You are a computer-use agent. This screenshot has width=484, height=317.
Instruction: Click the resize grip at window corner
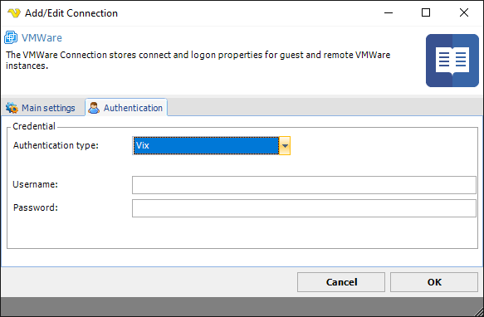click(478, 311)
